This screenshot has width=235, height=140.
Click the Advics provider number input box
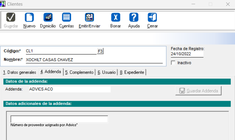pos(59,119)
